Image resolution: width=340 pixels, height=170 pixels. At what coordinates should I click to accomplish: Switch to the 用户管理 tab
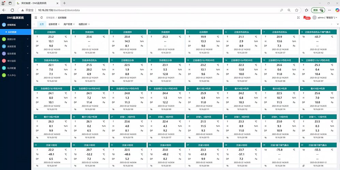(68, 24)
